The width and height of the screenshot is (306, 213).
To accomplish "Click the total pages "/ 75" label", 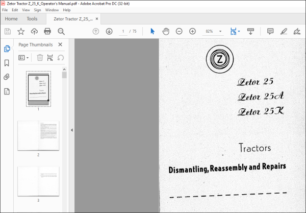I will (x=133, y=31).
